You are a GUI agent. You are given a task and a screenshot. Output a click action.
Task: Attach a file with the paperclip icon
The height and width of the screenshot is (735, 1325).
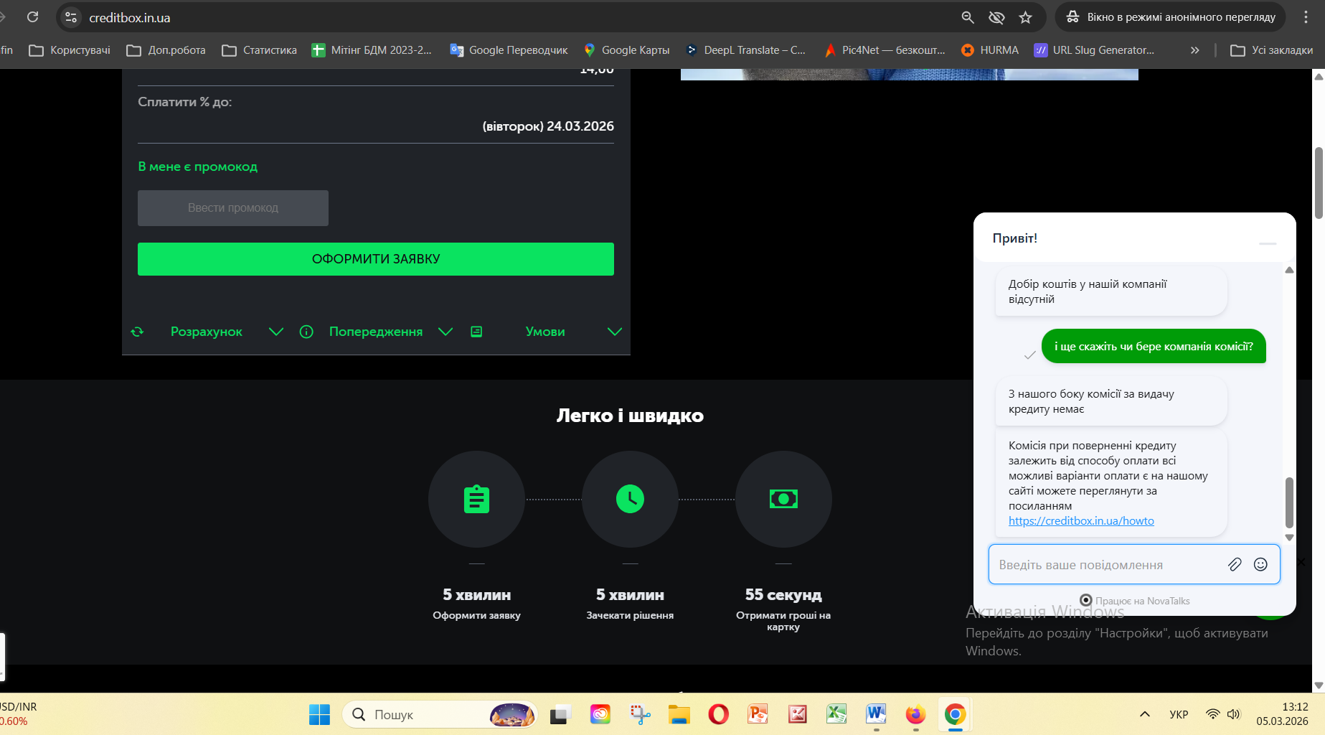(x=1235, y=564)
